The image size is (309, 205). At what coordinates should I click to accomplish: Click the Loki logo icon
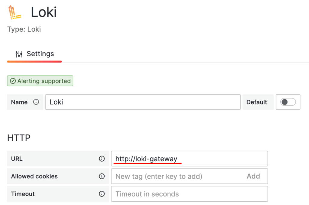tap(14, 13)
